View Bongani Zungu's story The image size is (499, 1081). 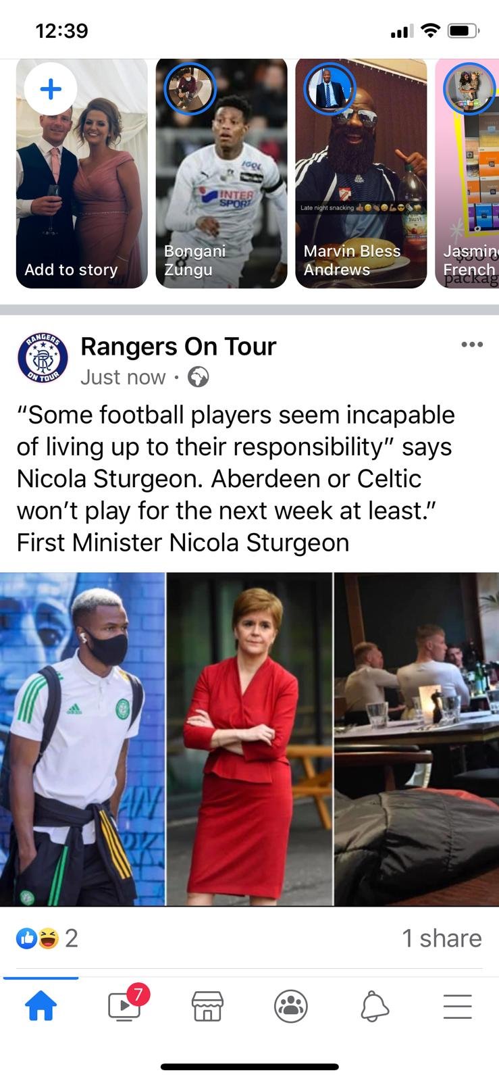click(x=221, y=174)
